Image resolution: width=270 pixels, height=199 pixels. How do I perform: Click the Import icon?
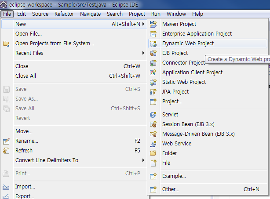[6, 187]
